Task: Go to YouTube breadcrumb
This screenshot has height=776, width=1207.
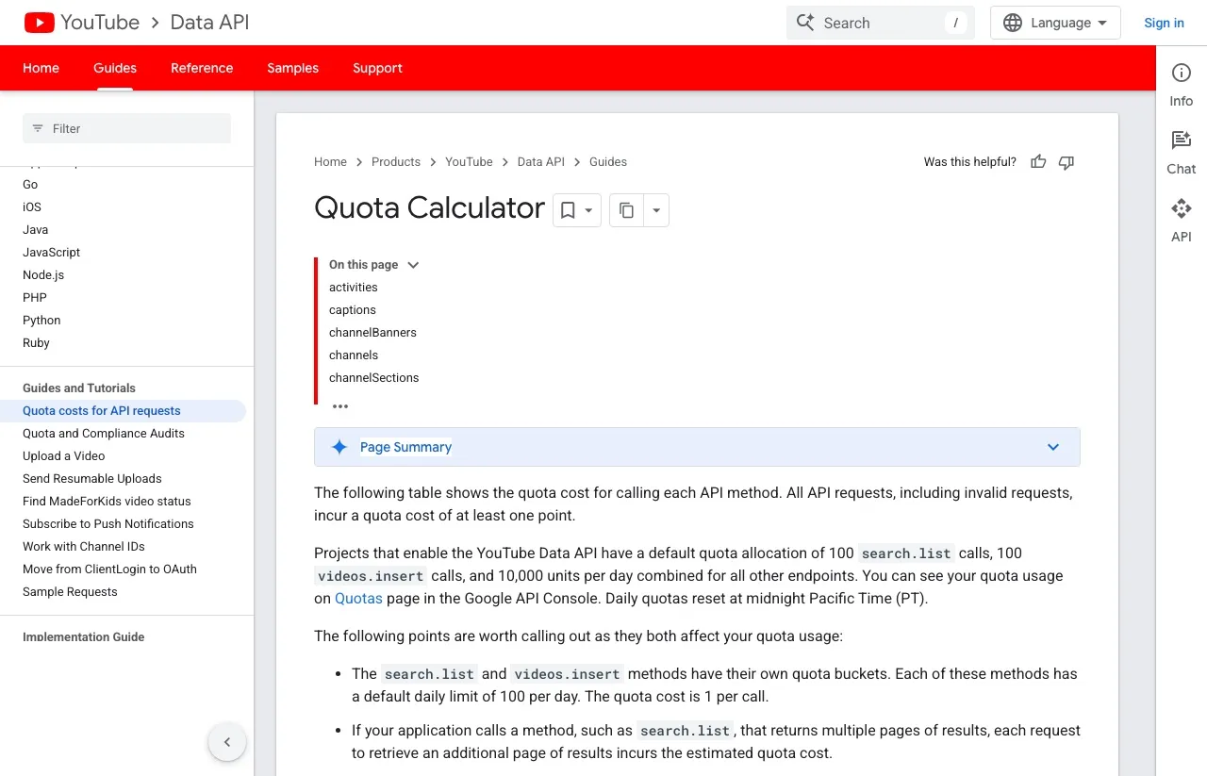Action: (469, 162)
